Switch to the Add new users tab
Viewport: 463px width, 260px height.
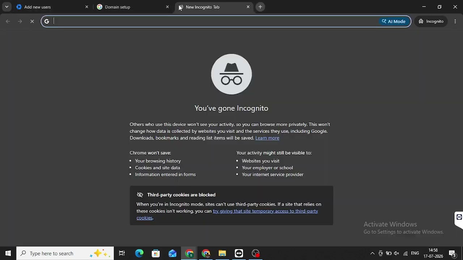point(51,7)
